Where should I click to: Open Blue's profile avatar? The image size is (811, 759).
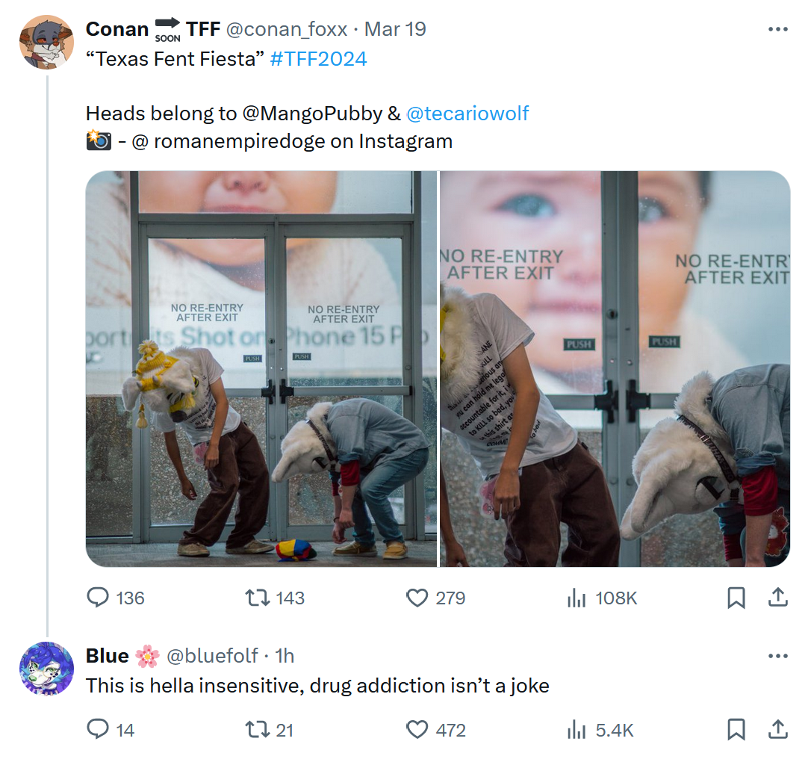(x=46, y=669)
